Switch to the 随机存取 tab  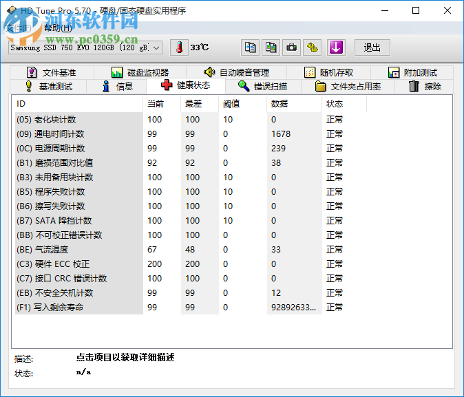(329, 72)
